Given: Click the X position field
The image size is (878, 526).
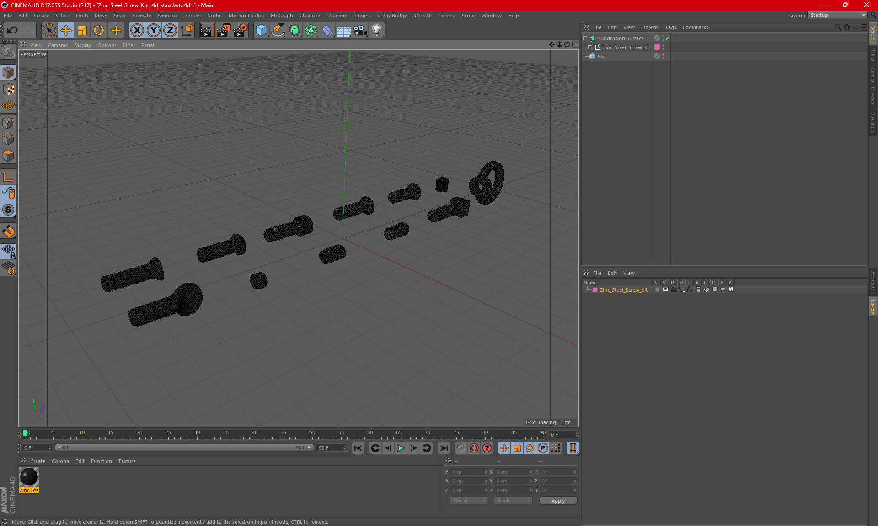Looking at the screenshot, I should point(469,472).
